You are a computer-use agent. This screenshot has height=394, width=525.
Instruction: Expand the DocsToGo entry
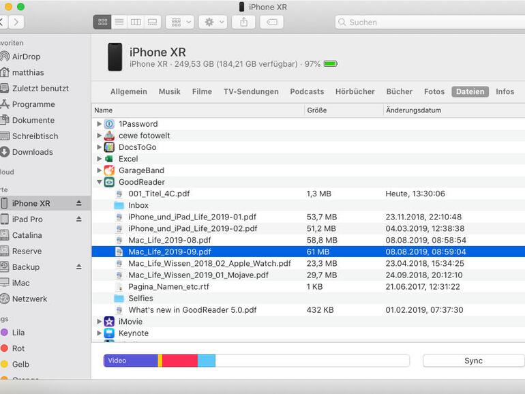[99, 147]
